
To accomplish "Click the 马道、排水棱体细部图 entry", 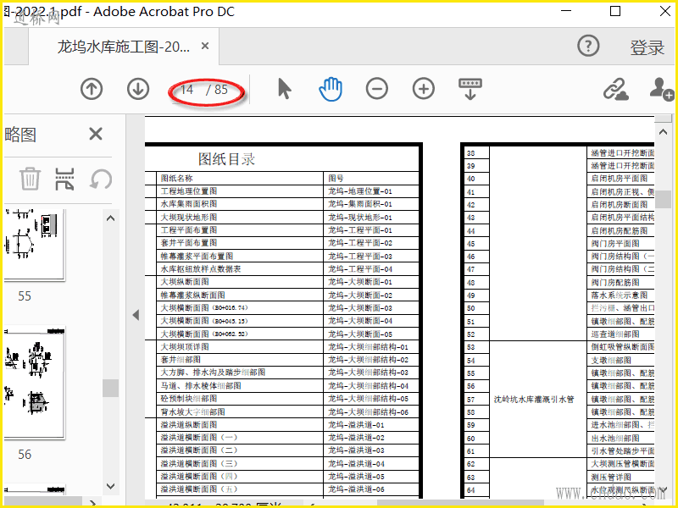I will click(x=201, y=385).
